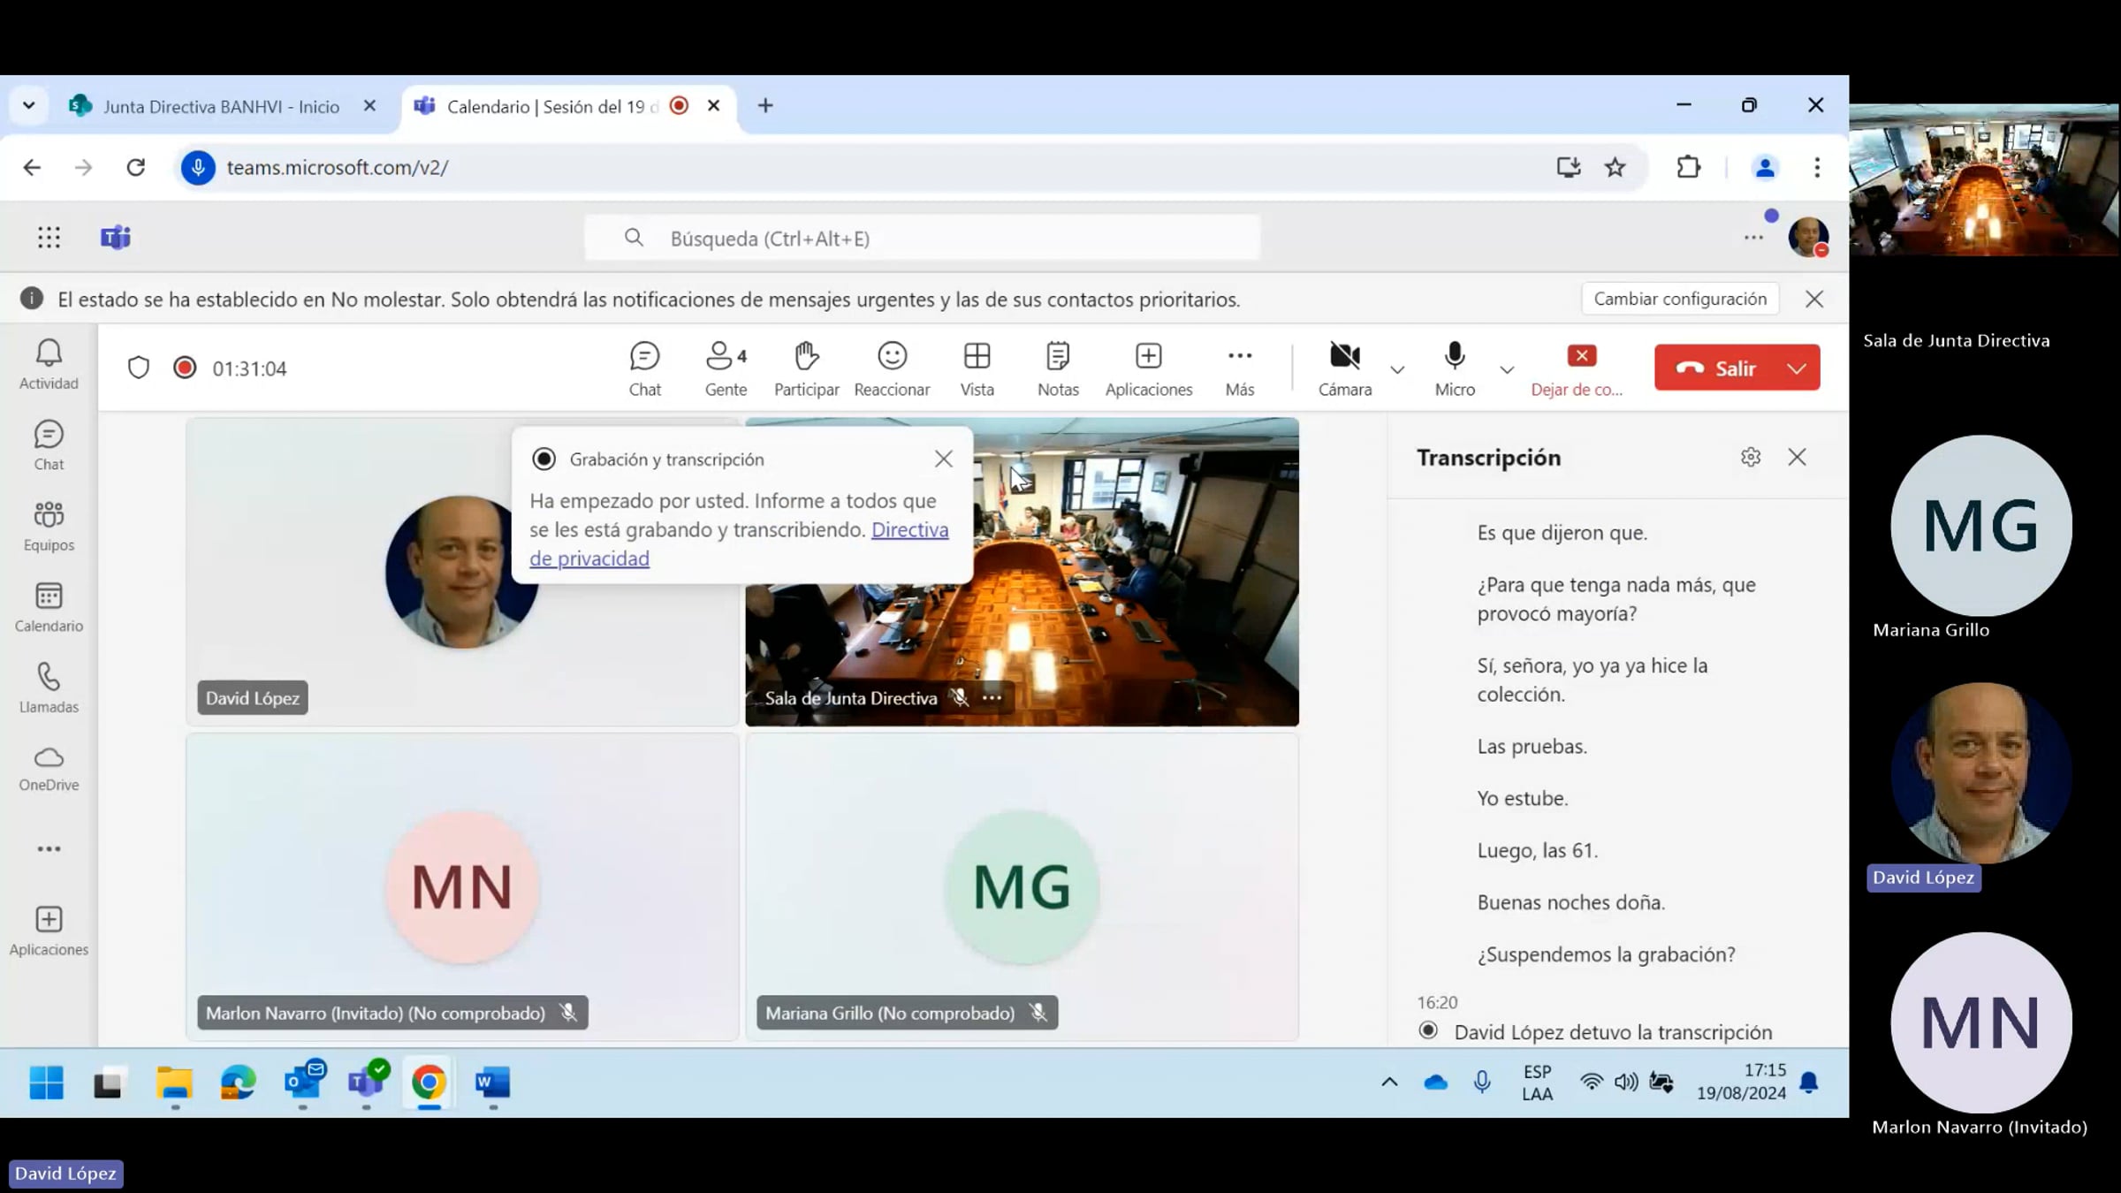Open Transcripción settings gear
The image size is (2121, 1193).
pyautogui.click(x=1751, y=457)
